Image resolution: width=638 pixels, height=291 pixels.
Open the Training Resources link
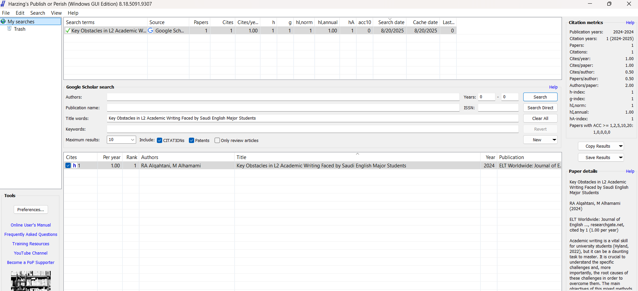(x=31, y=244)
